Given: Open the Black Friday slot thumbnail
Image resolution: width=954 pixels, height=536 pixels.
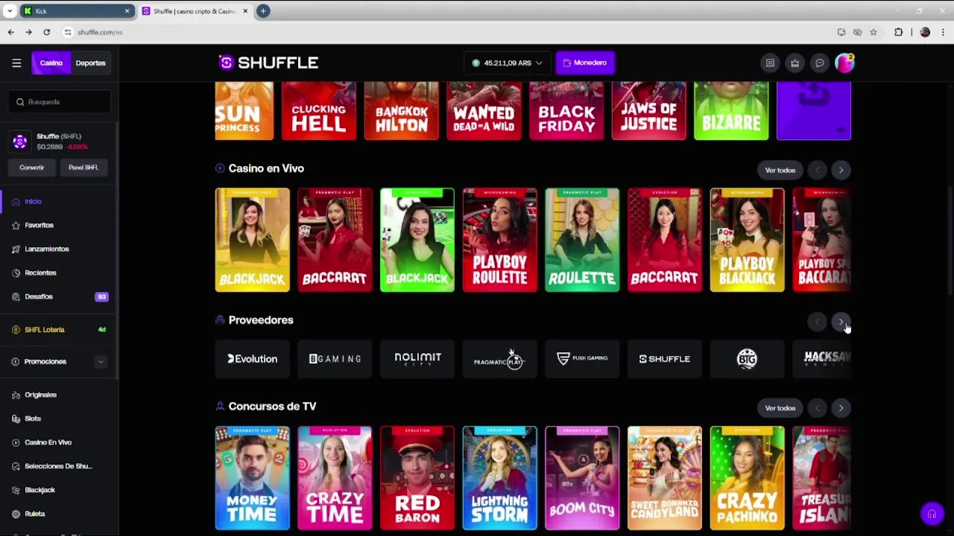Looking at the screenshot, I should pyautogui.click(x=566, y=111).
